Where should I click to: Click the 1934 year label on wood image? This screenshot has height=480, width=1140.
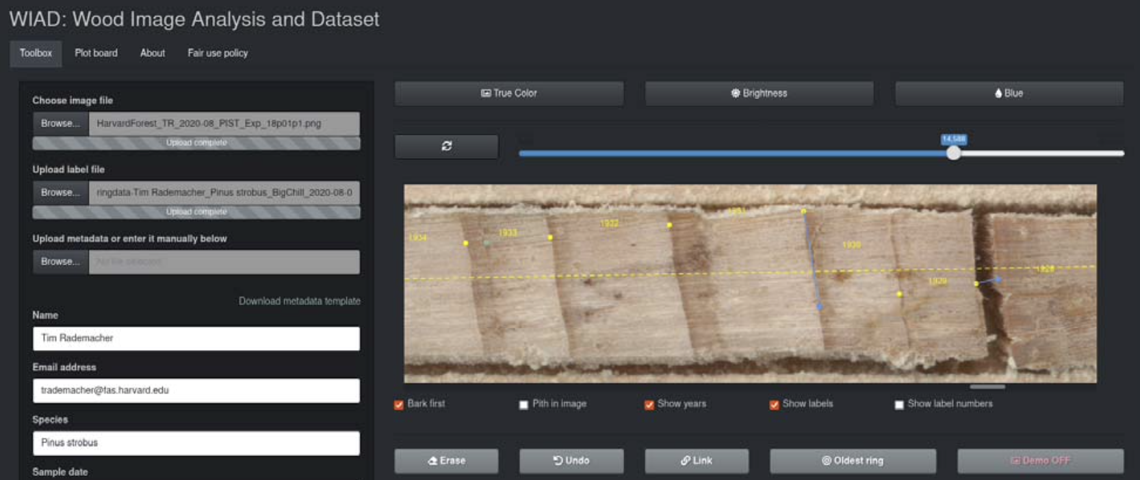pos(417,238)
